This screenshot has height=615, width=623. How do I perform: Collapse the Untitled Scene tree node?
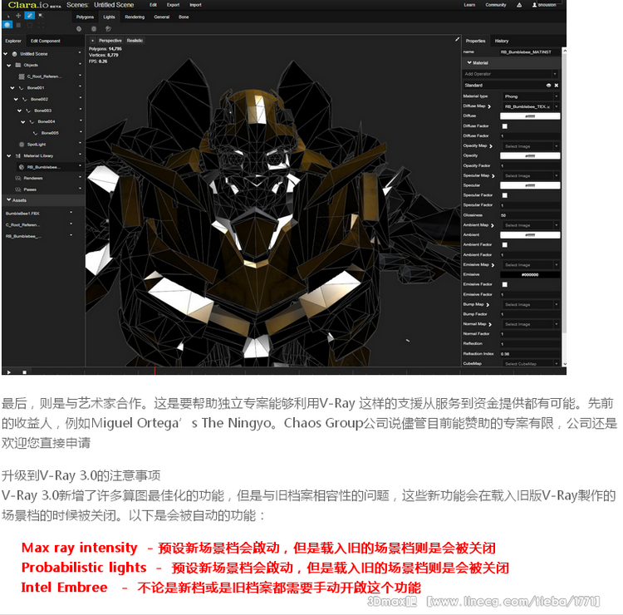pos(6,54)
